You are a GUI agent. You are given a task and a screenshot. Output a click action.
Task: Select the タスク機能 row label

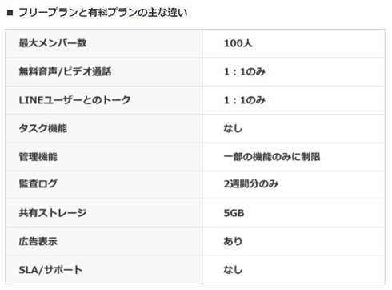tap(43, 128)
